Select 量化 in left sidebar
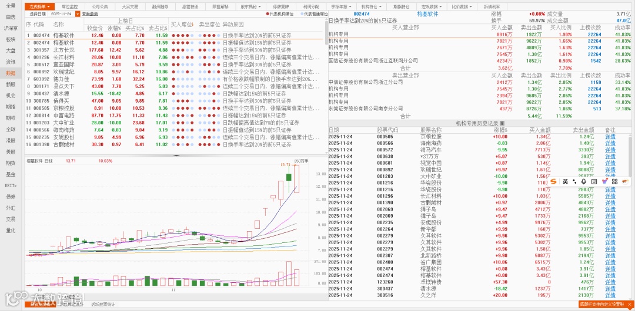Image resolution: width=635 pixels, height=311 pixels. [11, 231]
